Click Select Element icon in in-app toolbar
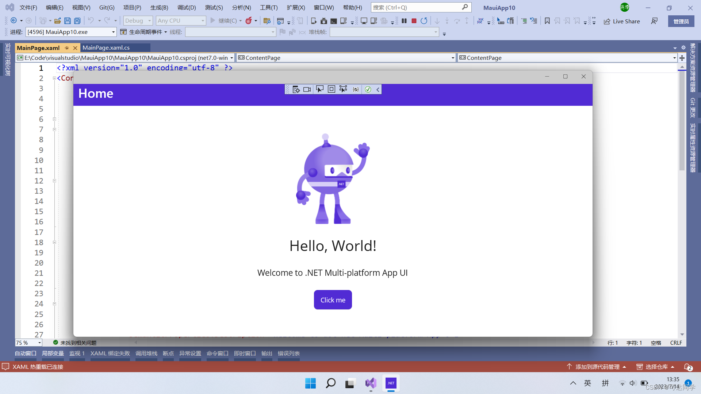Image resolution: width=701 pixels, height=394 pixels. tap(319, 89)
